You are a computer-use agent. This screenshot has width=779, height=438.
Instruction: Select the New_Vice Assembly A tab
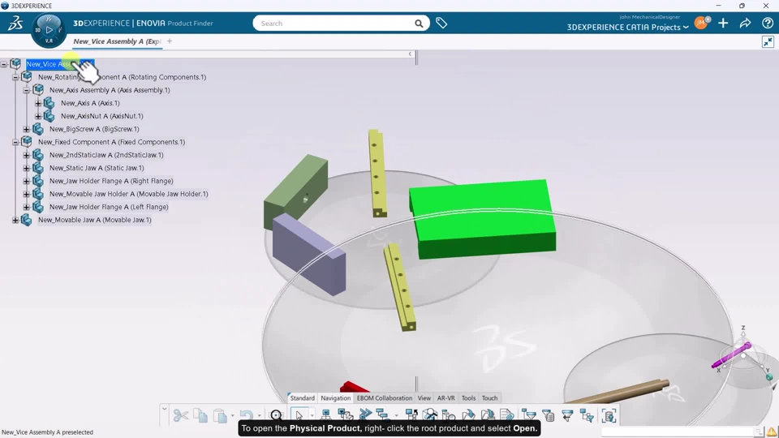click(x=117, y=41)
